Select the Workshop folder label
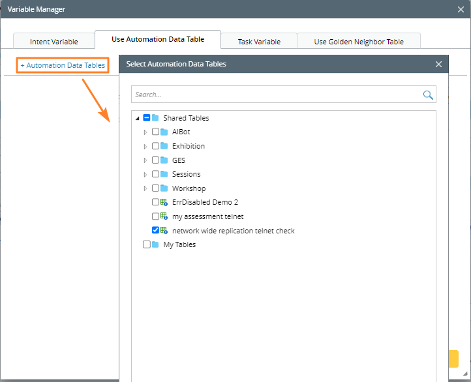Image resolution: width=471 pixels, height=382 pixels. (189, 188)
